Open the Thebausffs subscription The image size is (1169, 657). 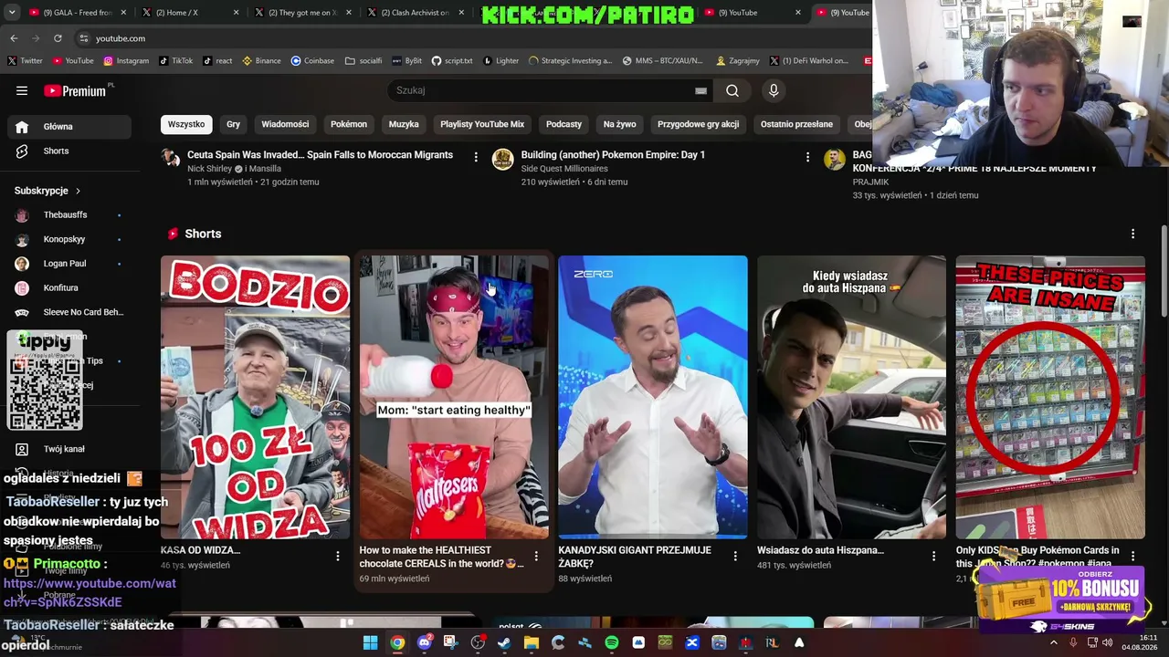[71, 214]
